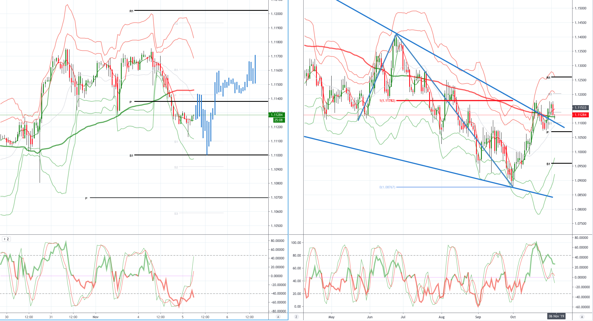Click the Jun label on right time axis
The image size is (593, 321).
tap(370, 317)
